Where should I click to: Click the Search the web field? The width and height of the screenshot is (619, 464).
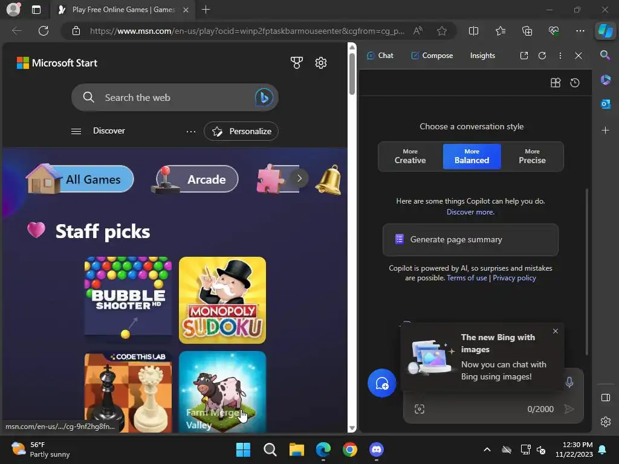point(175,97)
